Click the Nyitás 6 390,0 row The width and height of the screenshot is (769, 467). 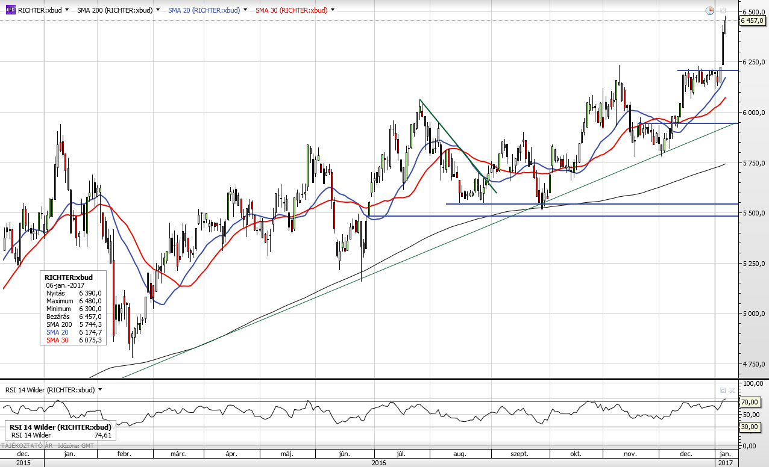coord(74,292)
